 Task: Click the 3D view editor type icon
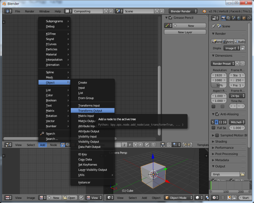point(110,198)
